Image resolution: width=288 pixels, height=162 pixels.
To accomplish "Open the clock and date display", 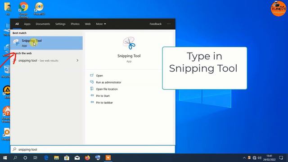I will click(x=269, y=158).
